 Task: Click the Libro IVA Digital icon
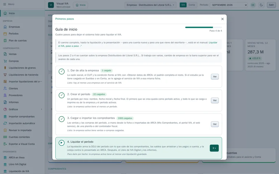[x=5, y=164]
